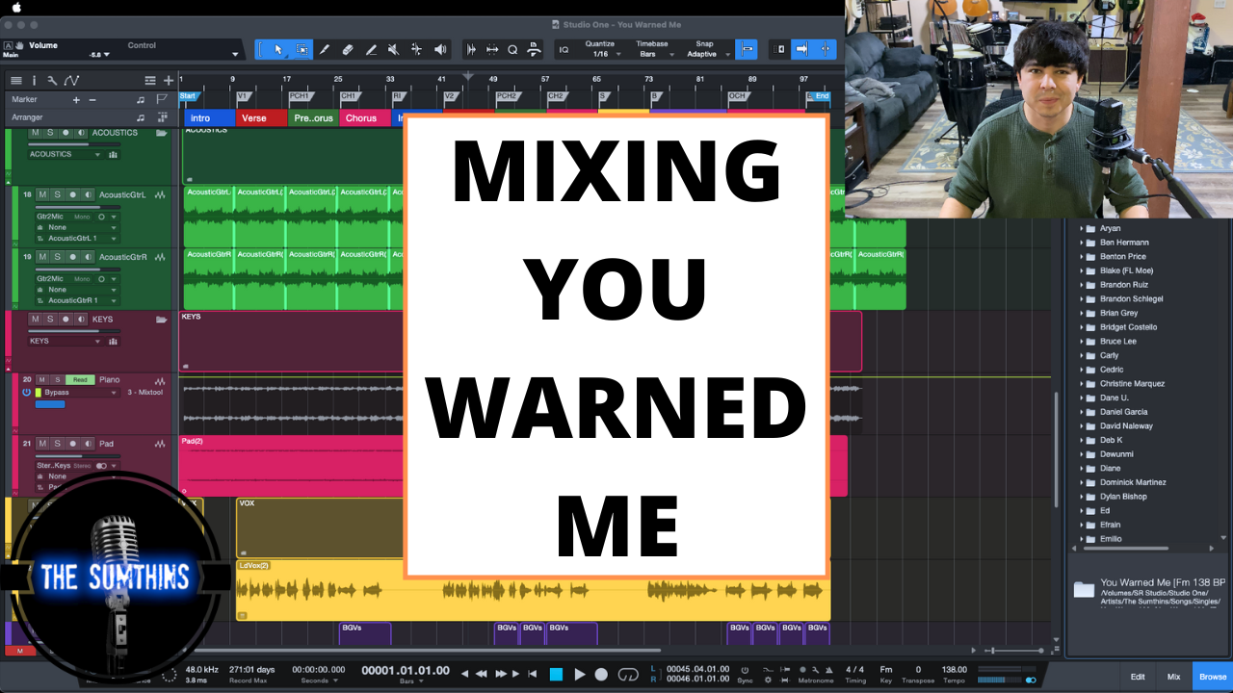Screen dimensions: 1233x693
Task: Select the Eraser tool
Action: tap(348, 49)
